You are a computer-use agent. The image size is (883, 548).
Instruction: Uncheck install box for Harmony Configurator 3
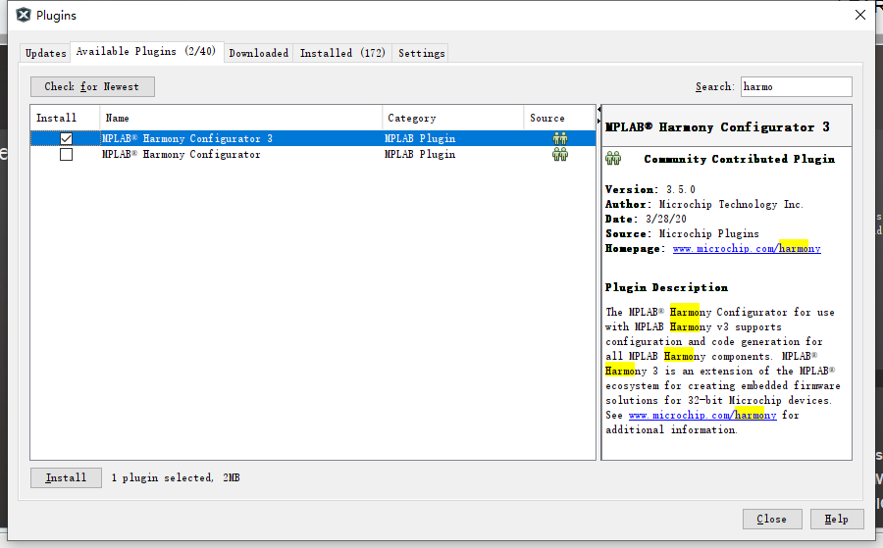tap(66, 138)
